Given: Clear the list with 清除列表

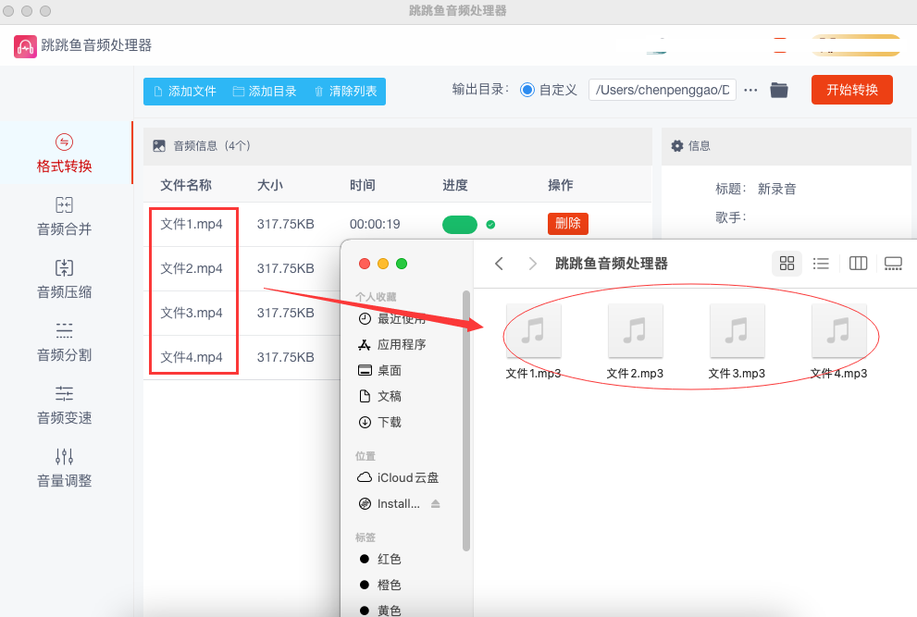Looking at the screenshot, I should coord(346,92).
